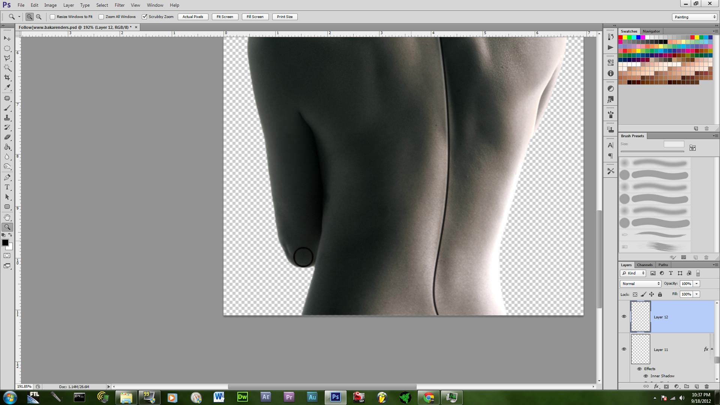
Task: Open the Fill slider dropdown arrow
Action: pyautogui.click(x=697, y=294)
